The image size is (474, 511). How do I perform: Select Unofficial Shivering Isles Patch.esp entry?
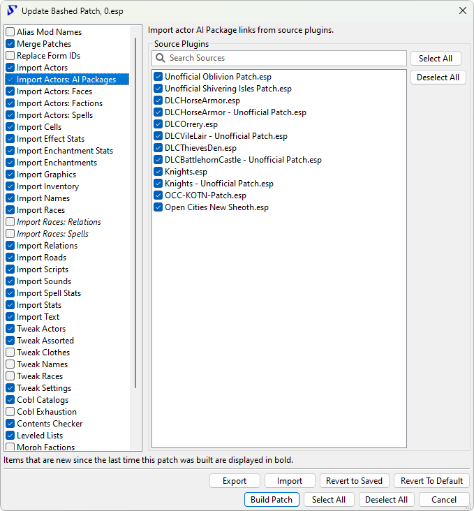[228, 89]
